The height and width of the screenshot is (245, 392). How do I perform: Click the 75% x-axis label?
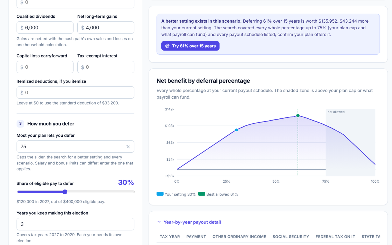pyautogui.click(x=326, y=181)
